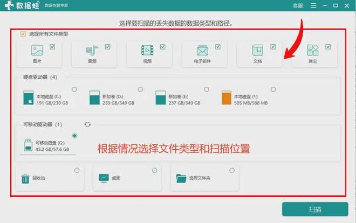Viewport: 356px width, 223px height.
Task: Select the 可移动磁盘 (G:) radio button
Action: coord(74,136)
